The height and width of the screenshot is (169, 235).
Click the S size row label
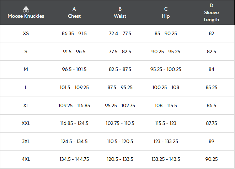click(x=26, y=51)
